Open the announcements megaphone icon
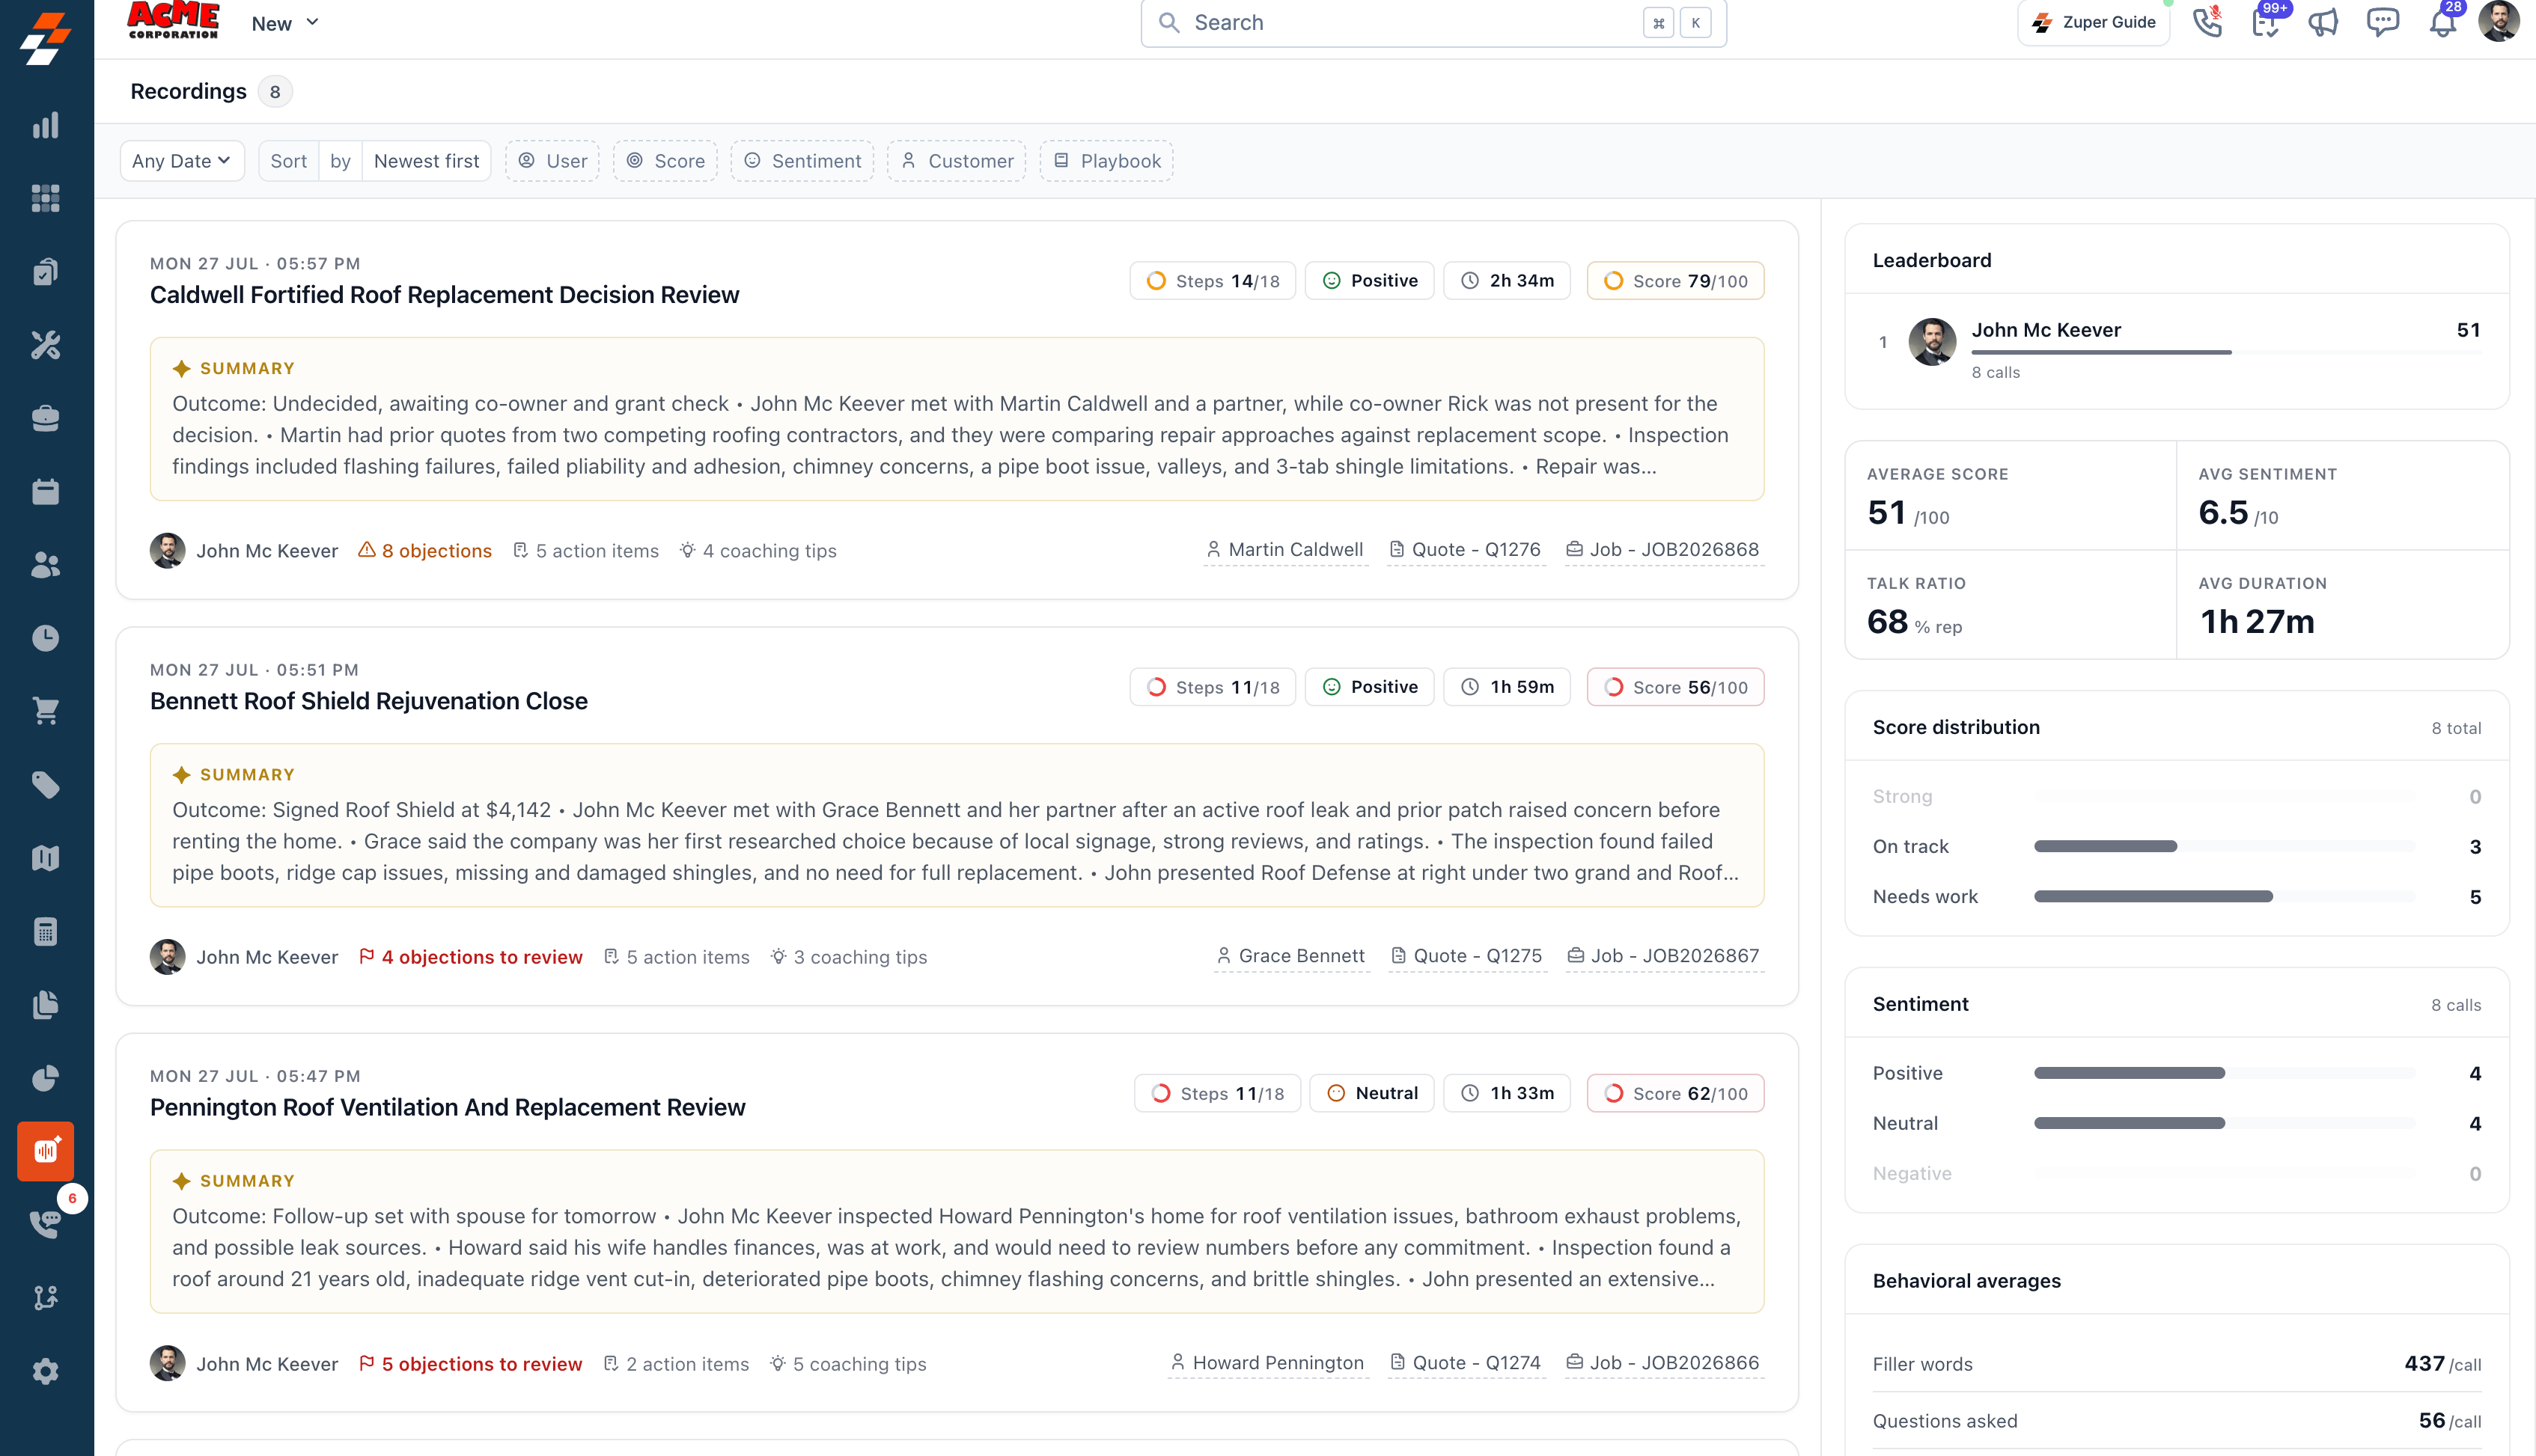The height and width of the screenshot is (1456, 2536). click(2323, 22)
